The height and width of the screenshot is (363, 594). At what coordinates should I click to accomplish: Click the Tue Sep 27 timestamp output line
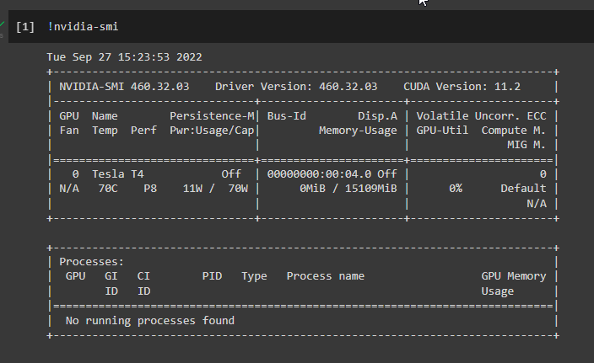pyautogui.click(x=124, y=57)
